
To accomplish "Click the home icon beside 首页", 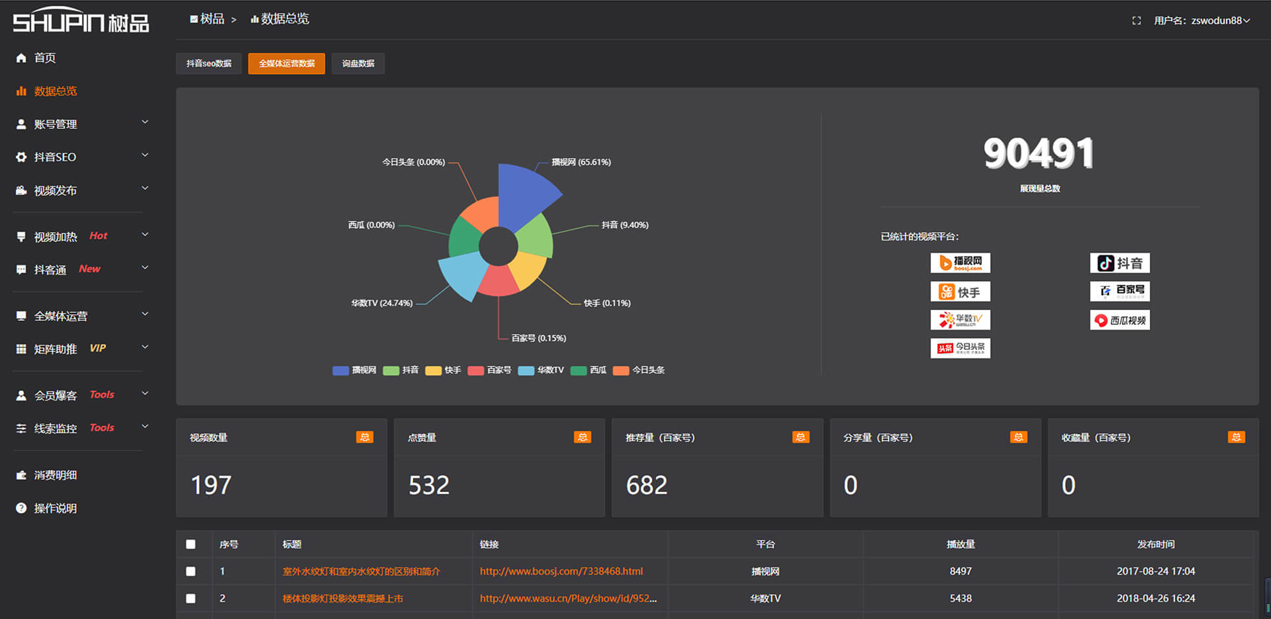I will [21, 58].
